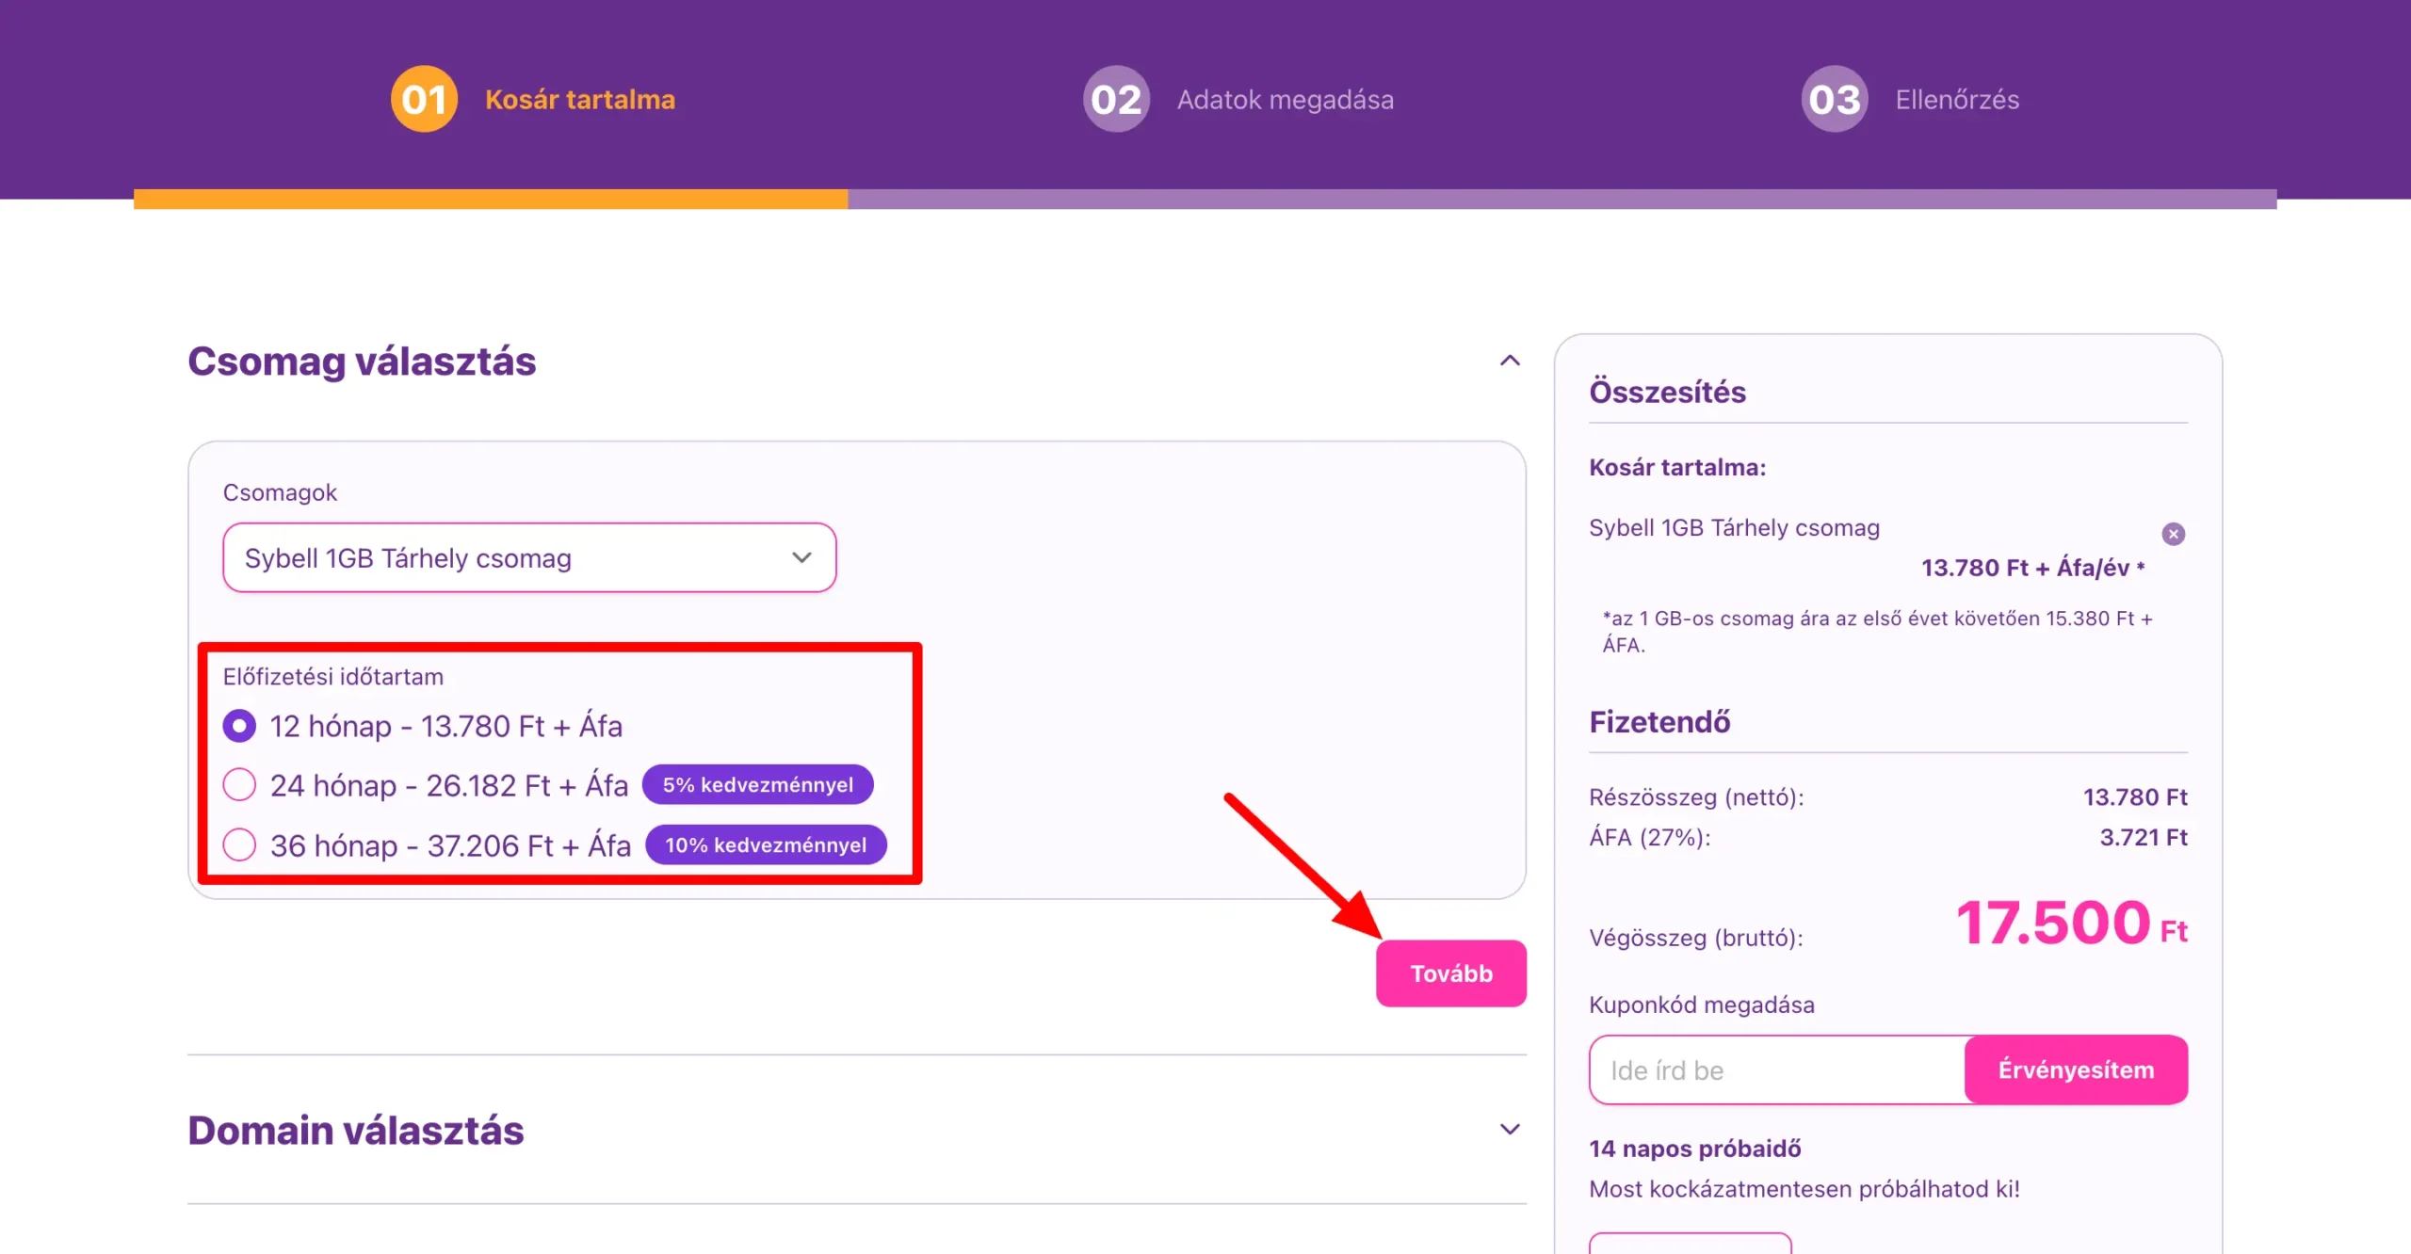Open the Csomagok package dropdown
Image resolution: width=2411 pixels, height=1254 pixels.
(x=529, y=557)
